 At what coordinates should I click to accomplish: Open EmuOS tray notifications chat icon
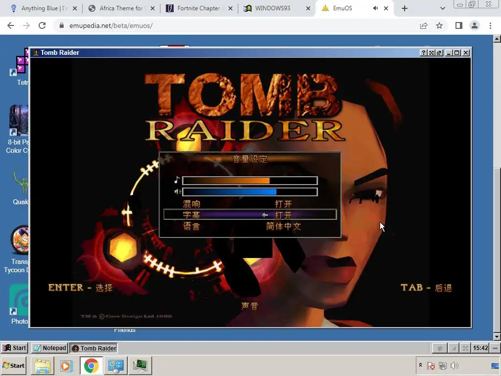coord(440,348)
